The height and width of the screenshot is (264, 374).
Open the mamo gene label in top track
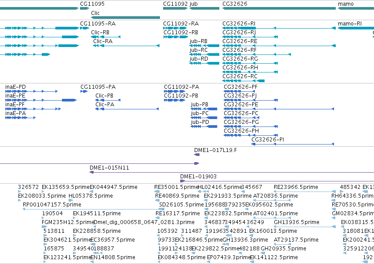345,4
